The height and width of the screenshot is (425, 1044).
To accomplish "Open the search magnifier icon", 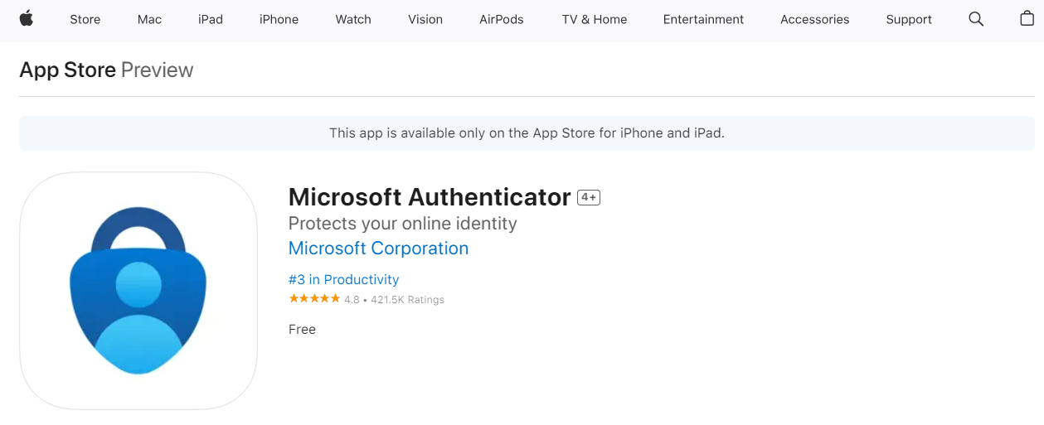I will click(x=976, y=19).
